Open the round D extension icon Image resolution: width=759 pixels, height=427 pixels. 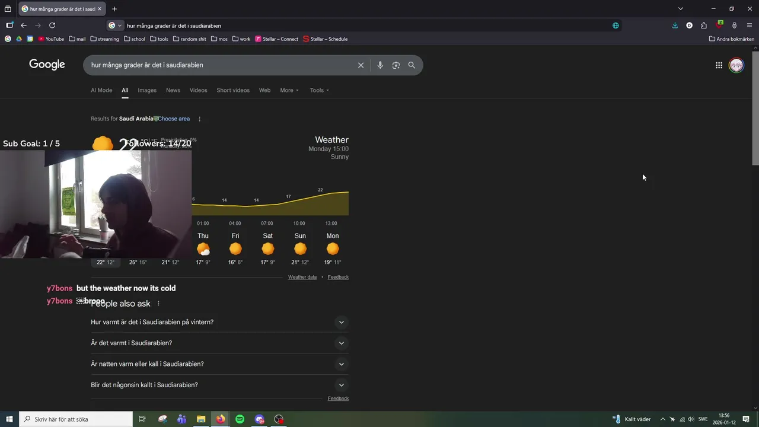click(x=689, y=26)
